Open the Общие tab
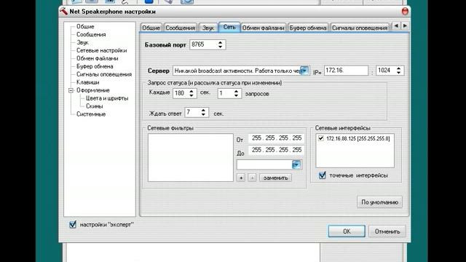The width and height of the screenshot is (466, 262). click(x=151, y=28)
